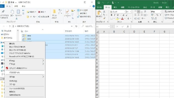Click the Explorer Help question mark icon
Screen dimensions: 174x98
click(x=94, y=6)
